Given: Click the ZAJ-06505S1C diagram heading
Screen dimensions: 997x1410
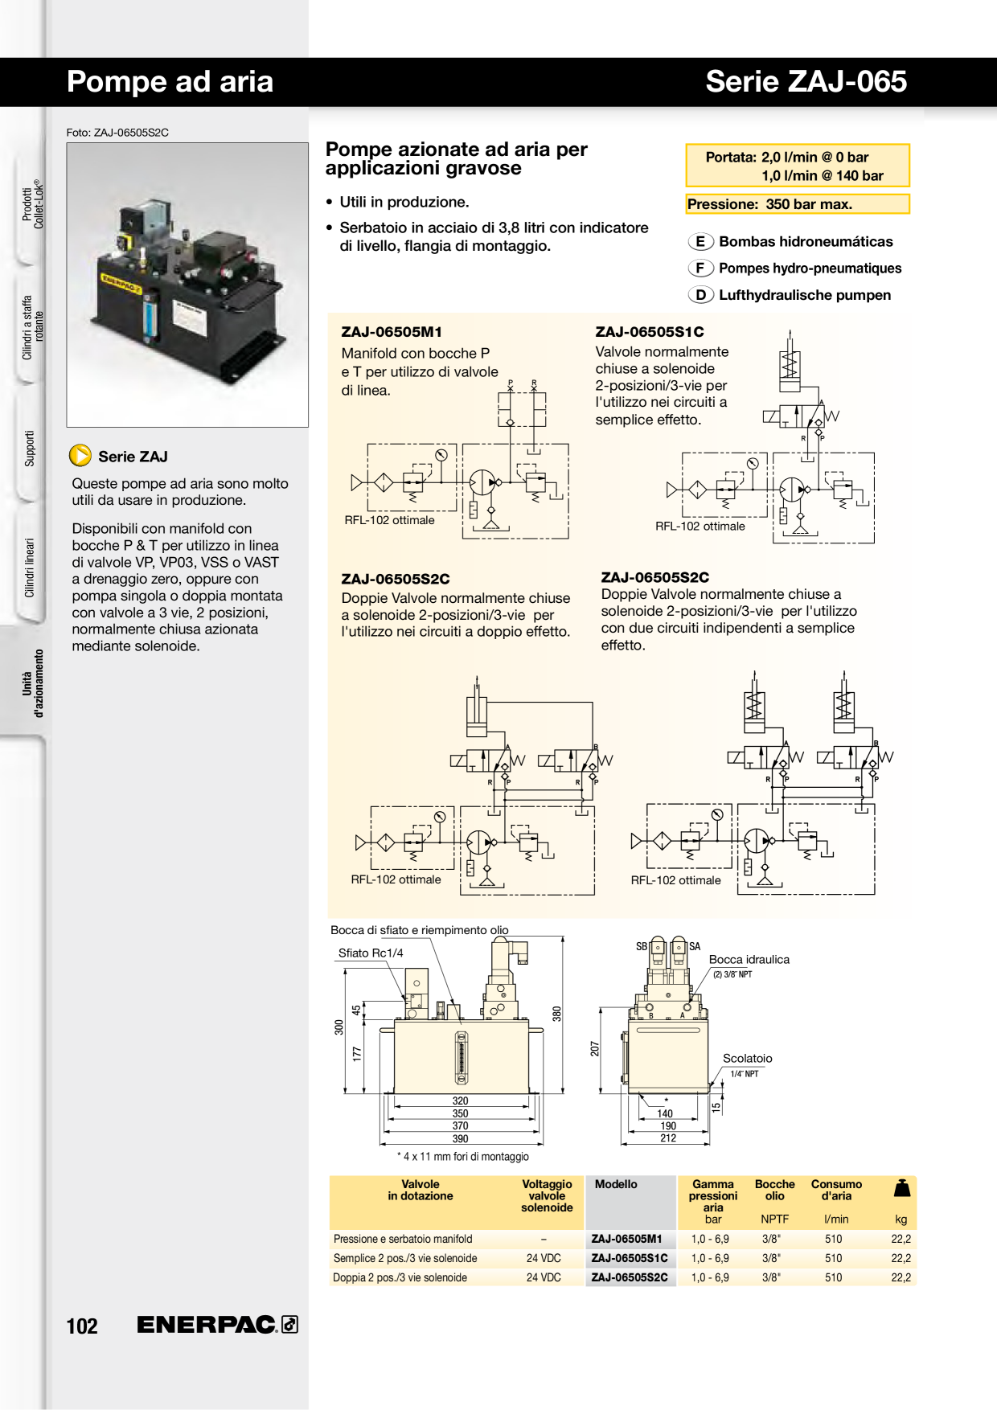Looking at the screenshot, I should (x=650, y=332).
